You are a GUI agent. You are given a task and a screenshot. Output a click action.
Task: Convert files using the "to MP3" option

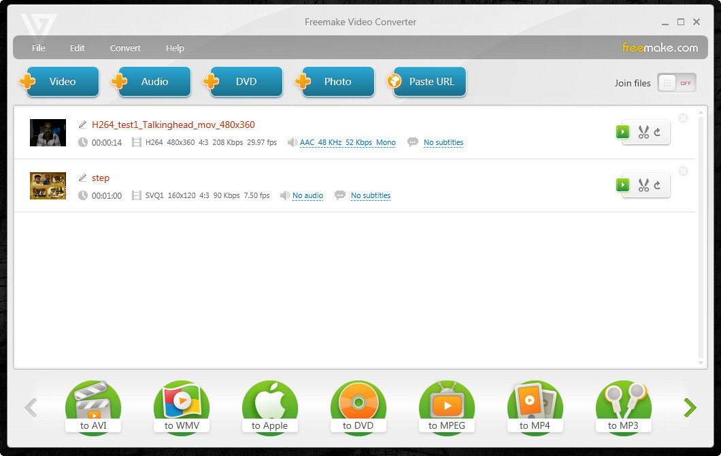(x=624, y=407)
